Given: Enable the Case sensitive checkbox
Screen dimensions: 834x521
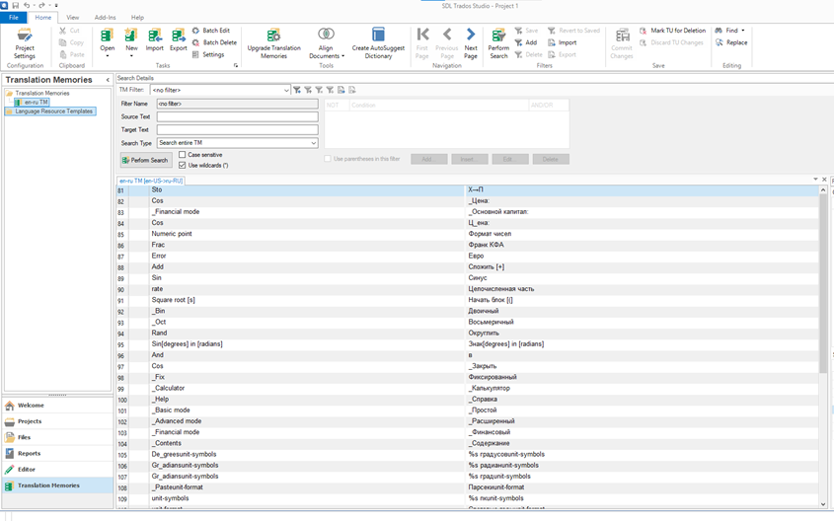Looking at the screenshot, I should [183, 155].
